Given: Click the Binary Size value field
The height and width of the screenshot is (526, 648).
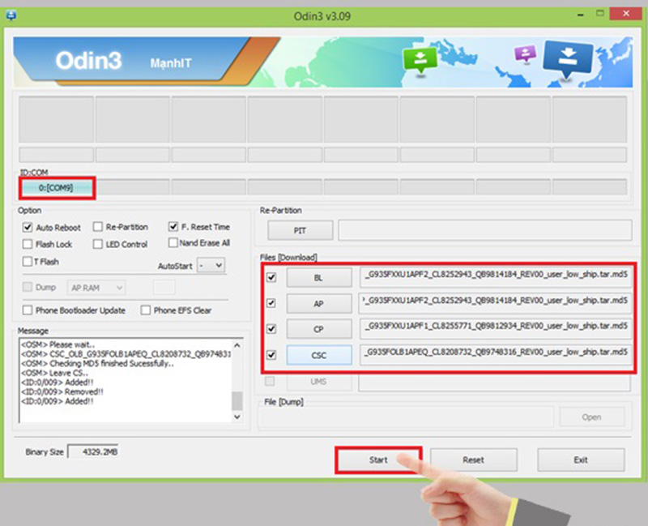Looking at the screenshot, I should (x=93, y=452).
